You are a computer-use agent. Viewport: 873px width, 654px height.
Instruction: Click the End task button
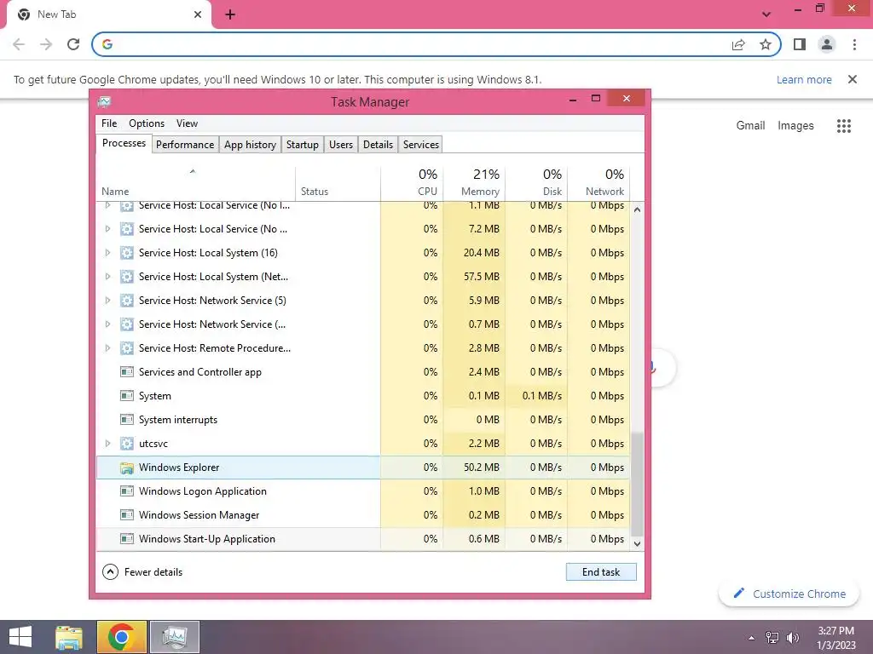tap(601, 572)
